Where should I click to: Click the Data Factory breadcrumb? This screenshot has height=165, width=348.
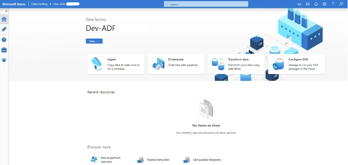point(39,4)
